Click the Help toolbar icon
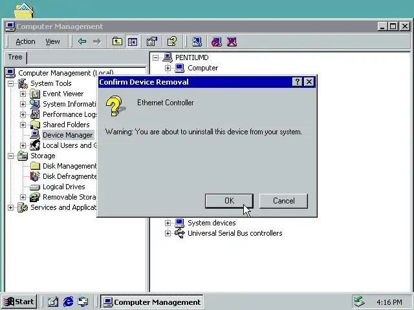Screen dimensions: 414x310 pos(172,41)
